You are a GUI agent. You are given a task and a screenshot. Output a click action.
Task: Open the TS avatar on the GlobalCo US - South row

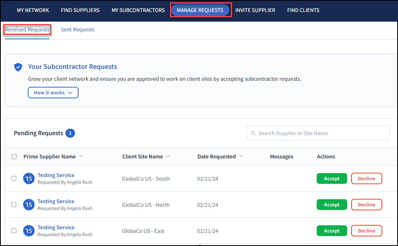coord(28,178)
